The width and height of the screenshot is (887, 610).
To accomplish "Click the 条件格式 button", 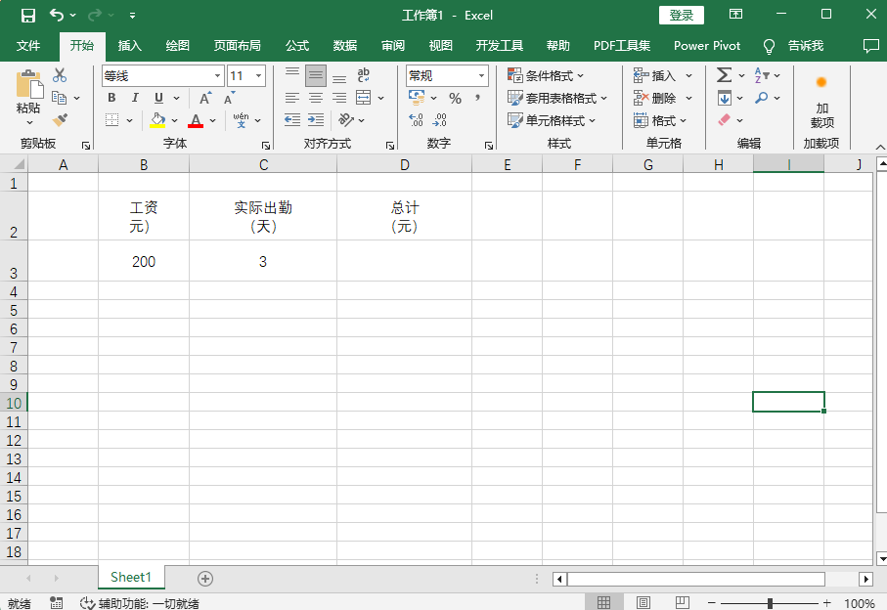I will click(x=545, y=75).
